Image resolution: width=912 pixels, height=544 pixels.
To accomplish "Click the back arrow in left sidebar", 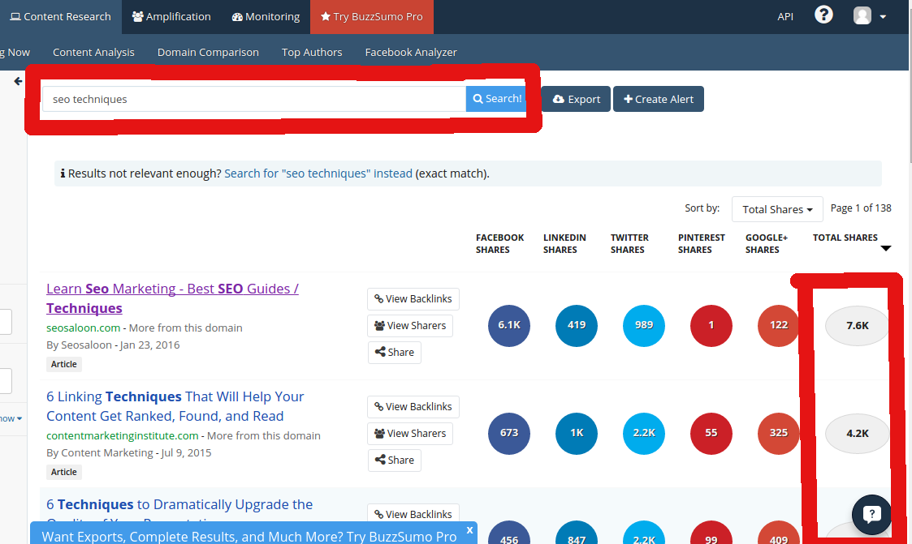I will [18, 81].
